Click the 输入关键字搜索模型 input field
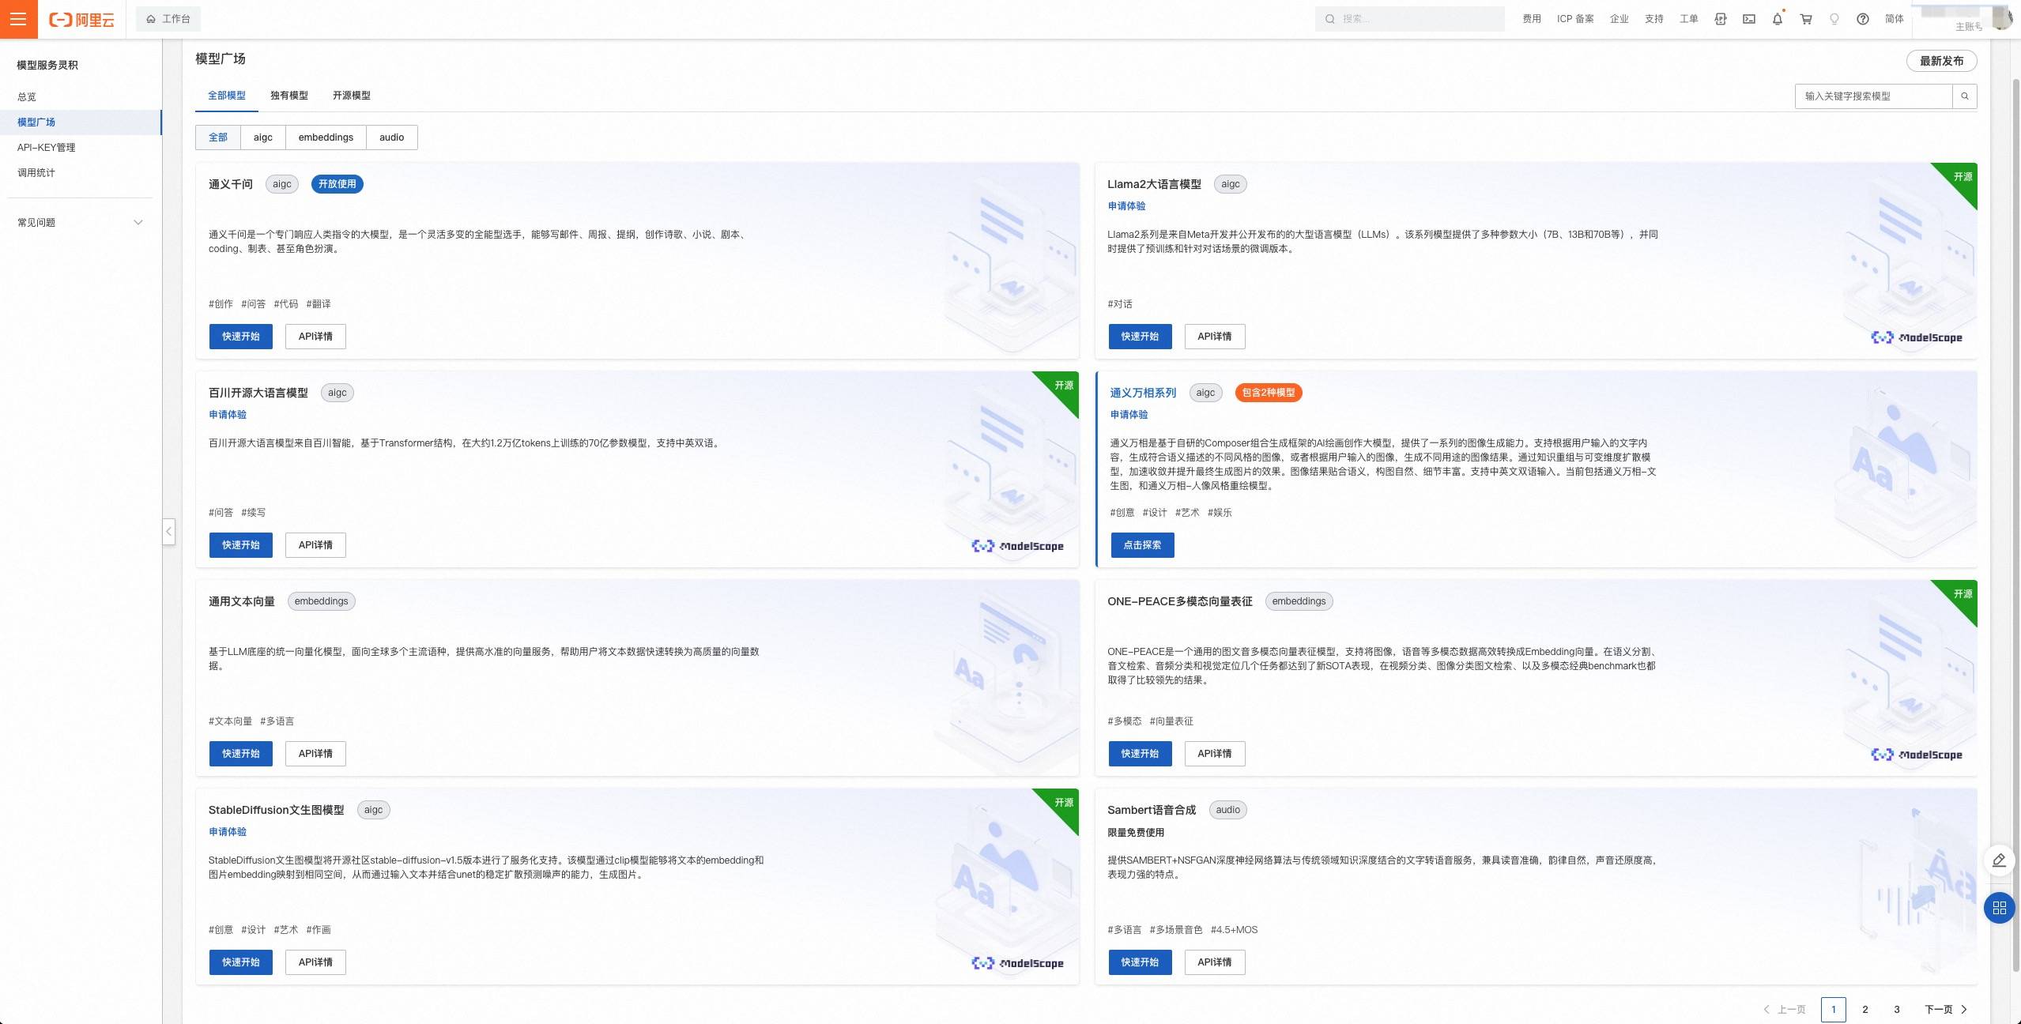This screenshot has height=1024, width=2021. [1873, 96]
